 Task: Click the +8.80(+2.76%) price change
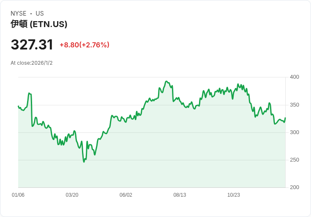click(85, 45)
